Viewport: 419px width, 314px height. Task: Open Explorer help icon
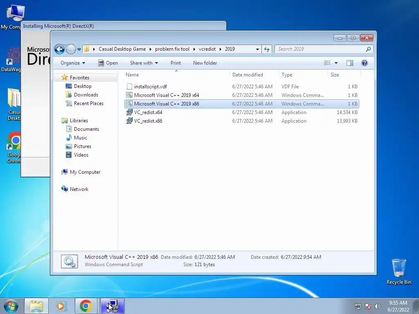point(365,63)
